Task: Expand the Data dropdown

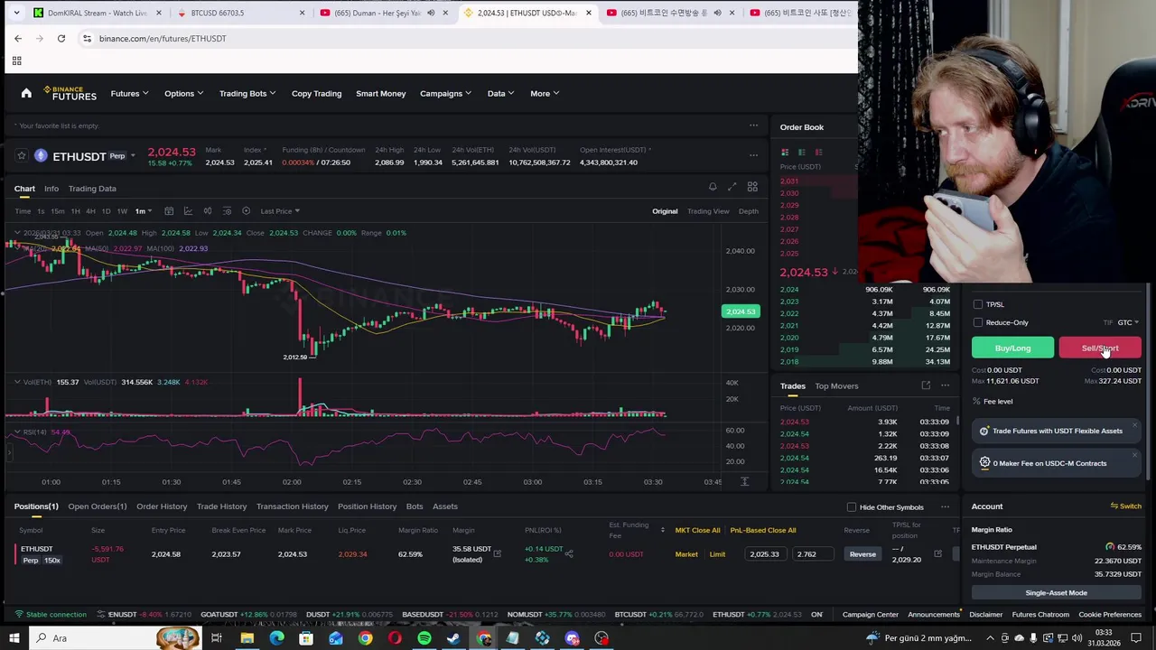Action: click(x=500, y=93)
